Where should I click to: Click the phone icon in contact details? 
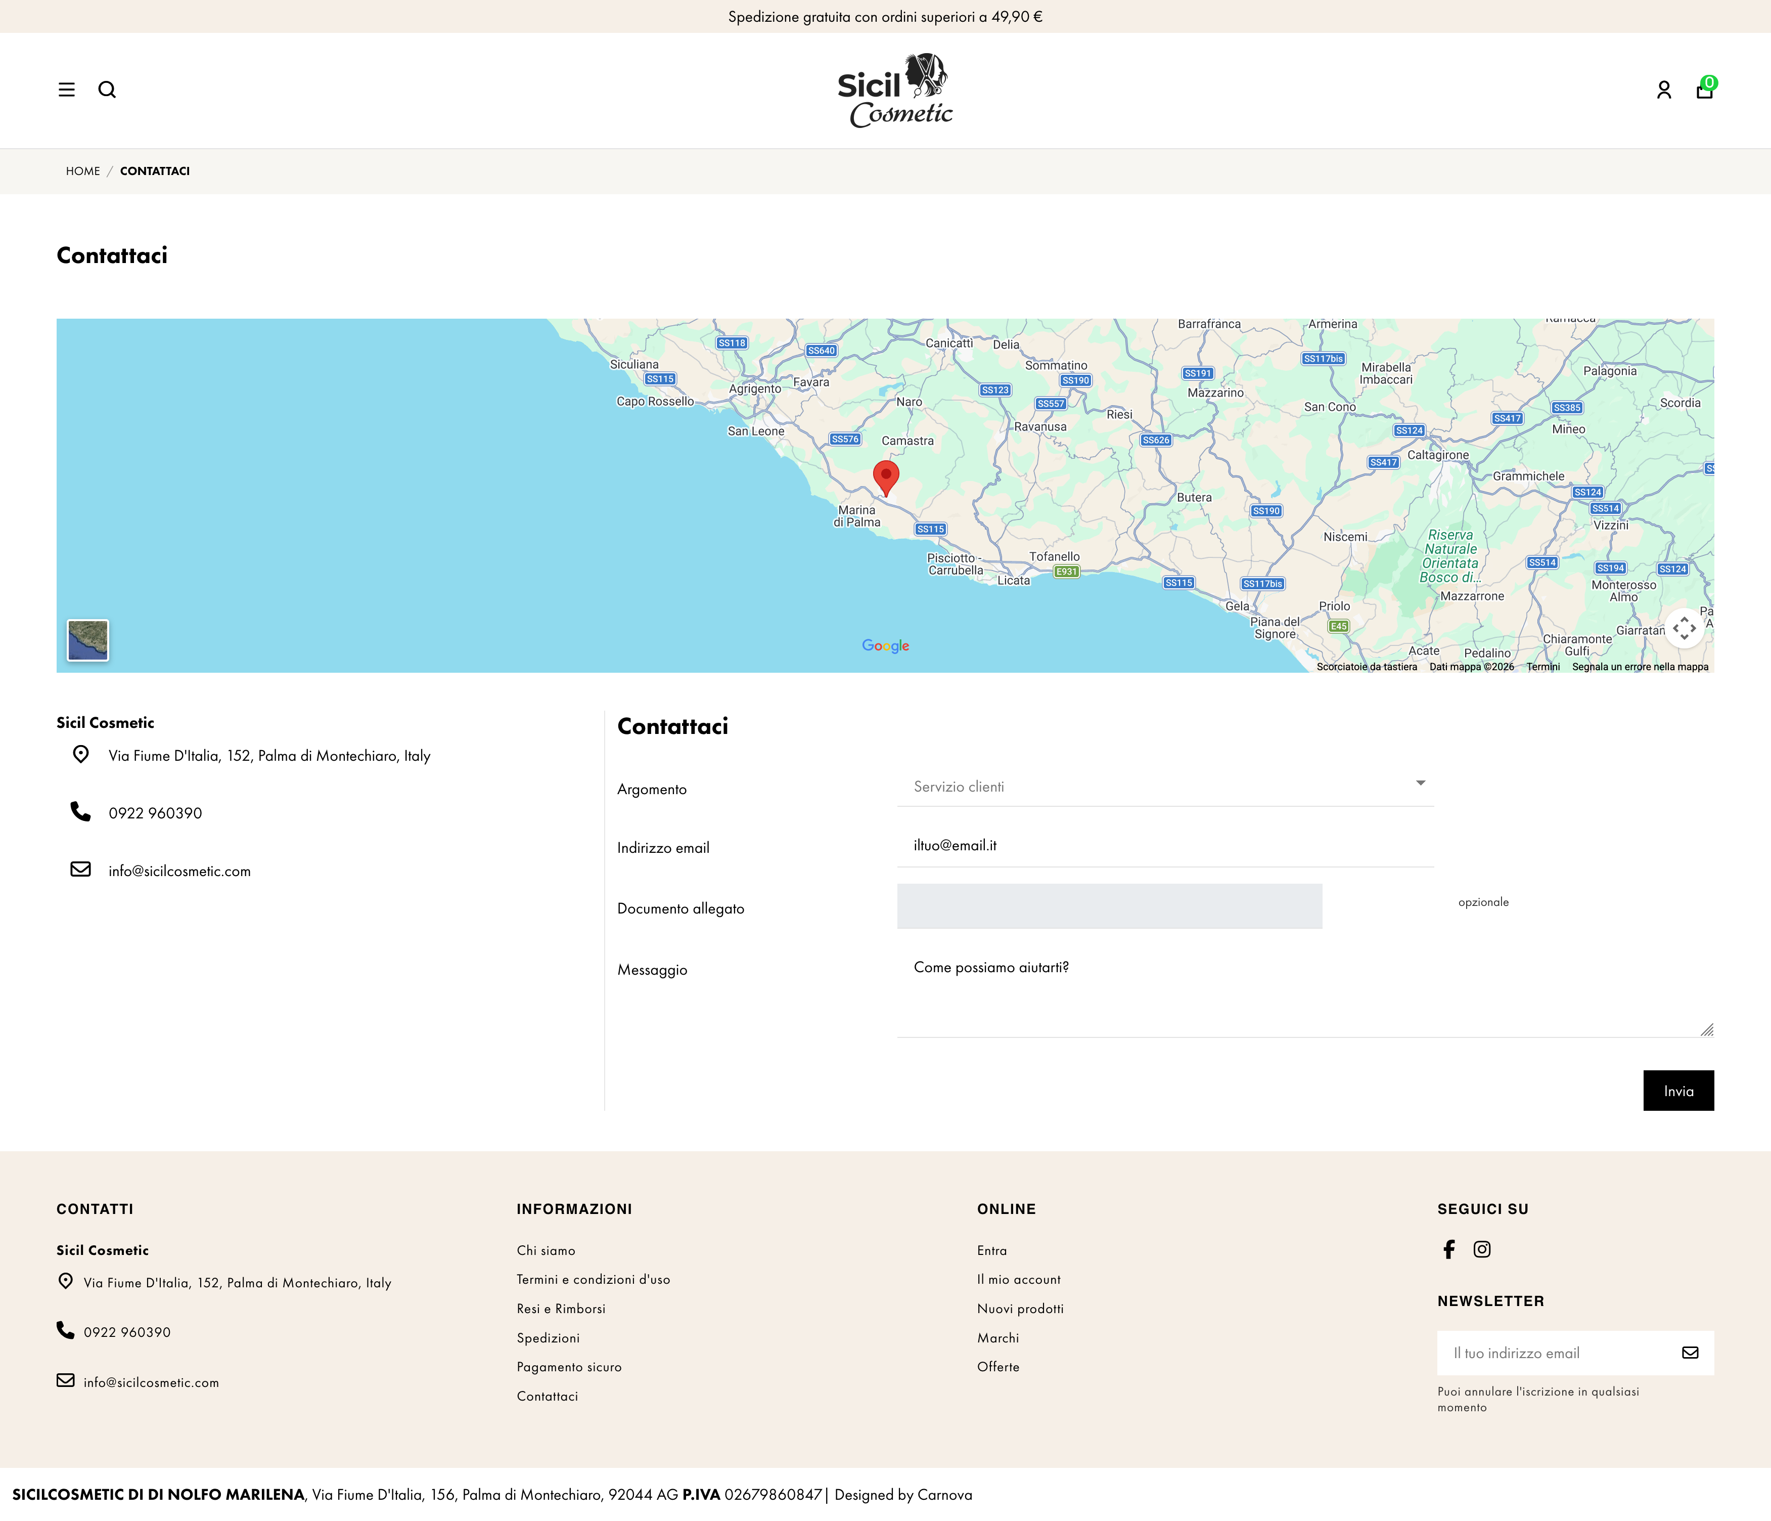pyautogui.click(x=80, y=811)
